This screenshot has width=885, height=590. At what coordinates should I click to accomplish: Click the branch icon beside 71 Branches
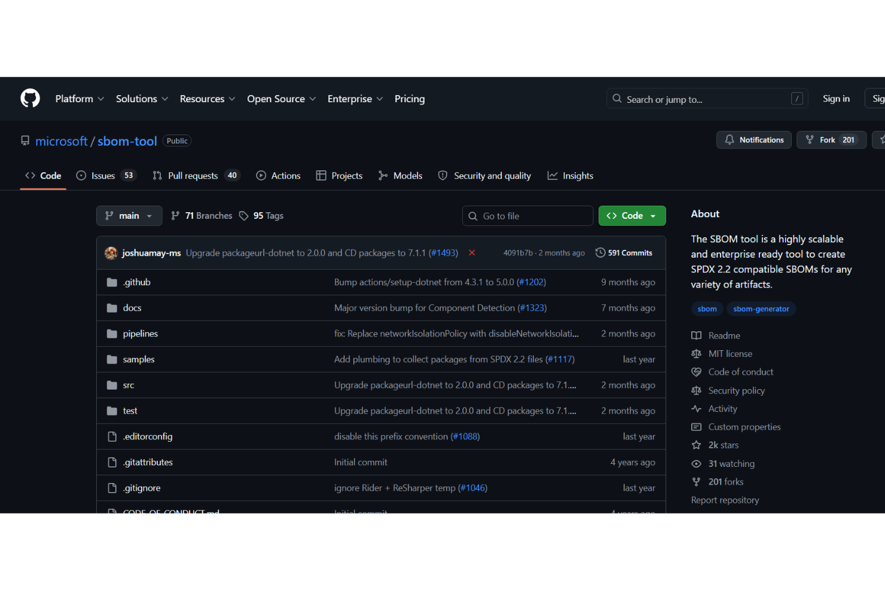(175, 216)
